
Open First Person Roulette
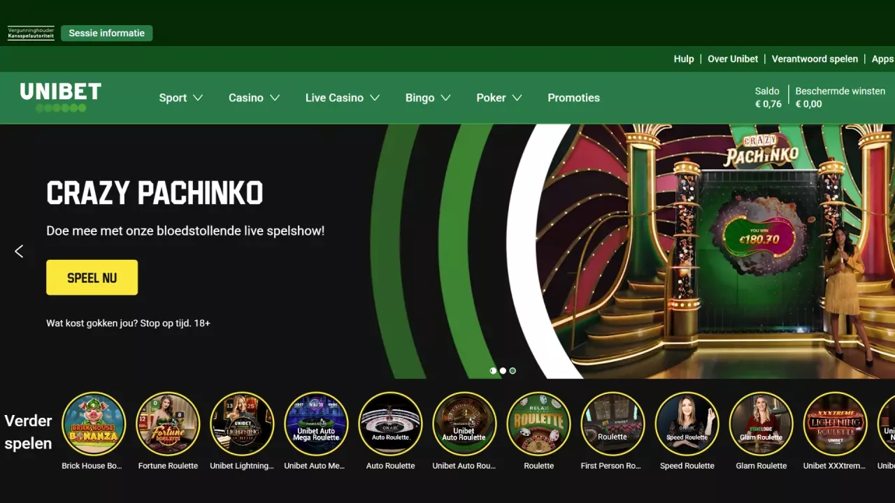[613, 423]
